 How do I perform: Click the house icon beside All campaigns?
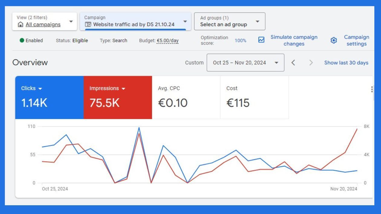tap(21, 24)
